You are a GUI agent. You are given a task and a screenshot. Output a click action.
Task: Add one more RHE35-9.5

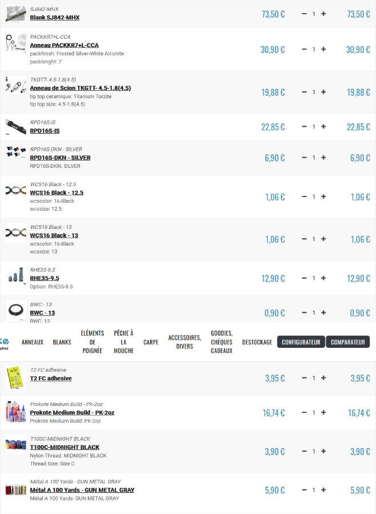(x=324, y=278)
